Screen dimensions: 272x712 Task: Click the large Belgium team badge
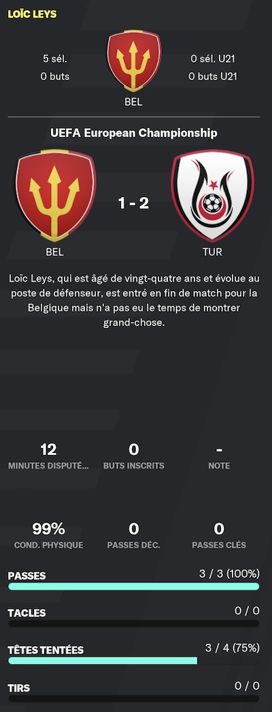56,196
